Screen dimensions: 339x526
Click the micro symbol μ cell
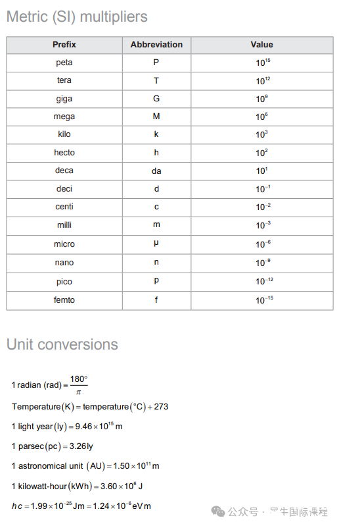click(156, 244)
